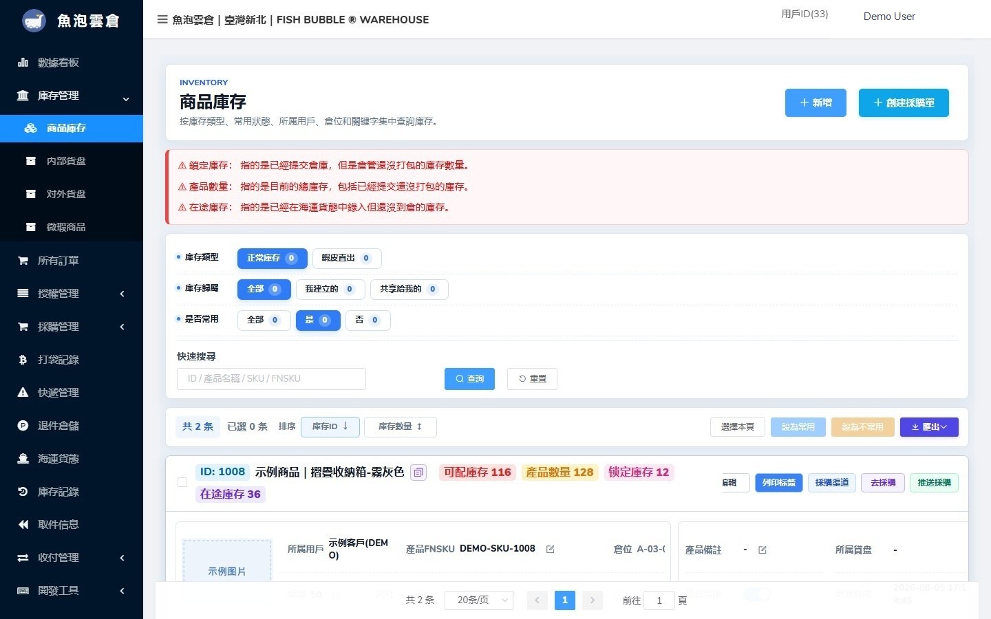Open 內部貨盤 in the sidebar

tap(72, 161)
